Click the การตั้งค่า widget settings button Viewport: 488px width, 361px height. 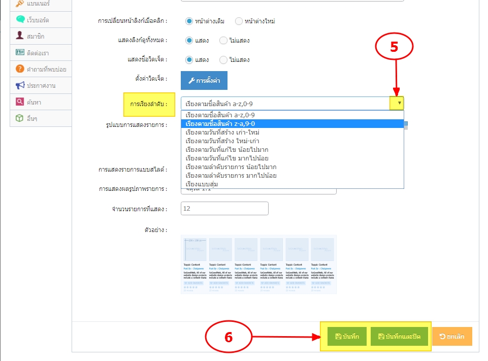click(204, 80)
